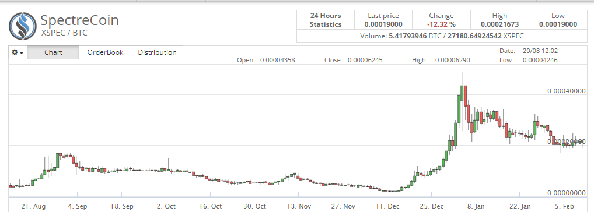Viewport: 594px width, 212px height.
Task: Click the chart Low value 0.00004246
Action: click(540, 60)
